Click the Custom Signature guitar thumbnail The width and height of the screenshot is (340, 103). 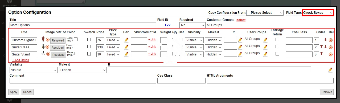point(43,39)
